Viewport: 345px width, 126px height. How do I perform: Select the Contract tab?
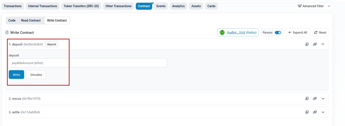click(144, 6)
